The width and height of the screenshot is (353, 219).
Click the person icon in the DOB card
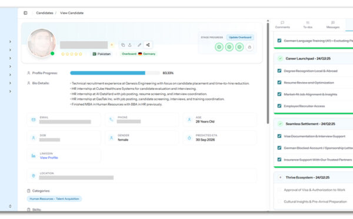click(x=34, y=138)
